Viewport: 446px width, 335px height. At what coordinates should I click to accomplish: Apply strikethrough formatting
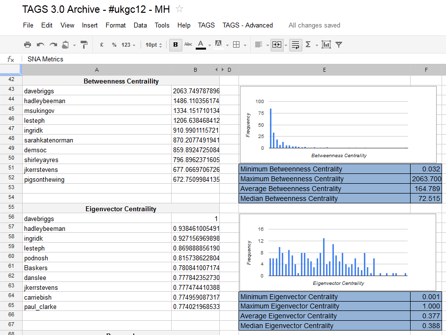tap(188, 44)
